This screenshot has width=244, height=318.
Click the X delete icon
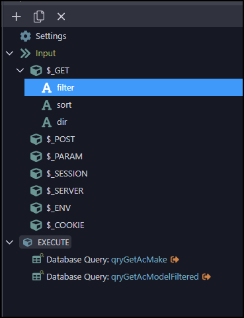[x=61, y=17]
